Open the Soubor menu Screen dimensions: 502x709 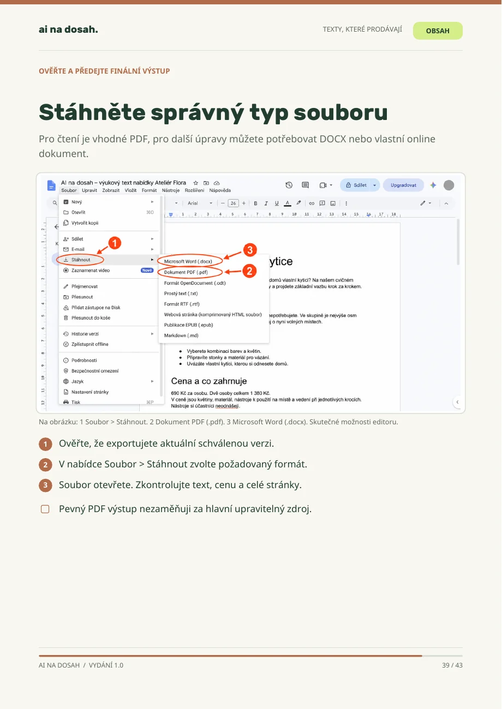pos(69,190)
